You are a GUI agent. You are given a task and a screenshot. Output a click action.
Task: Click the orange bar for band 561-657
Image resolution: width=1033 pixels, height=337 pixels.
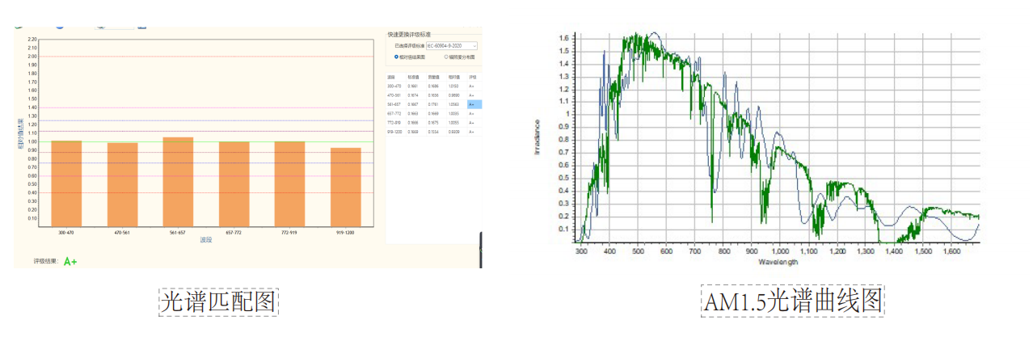178,182
